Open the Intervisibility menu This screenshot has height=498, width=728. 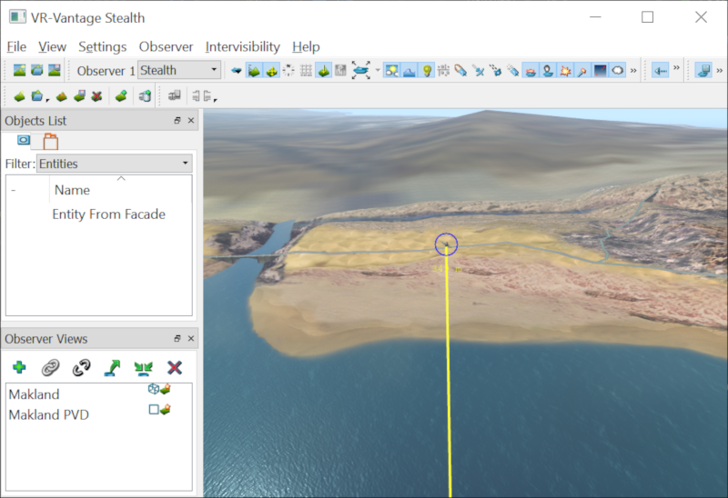click(242, 47)
